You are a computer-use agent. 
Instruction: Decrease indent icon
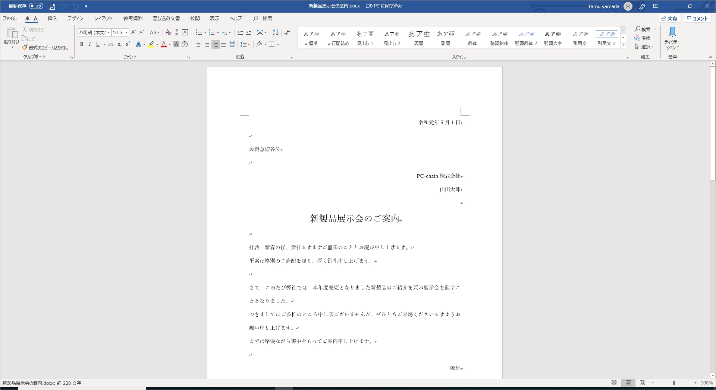click(x=240, y=32)
